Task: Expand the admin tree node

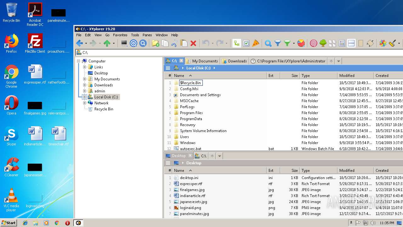Action: pyautogui.click(x=84, y=91)
